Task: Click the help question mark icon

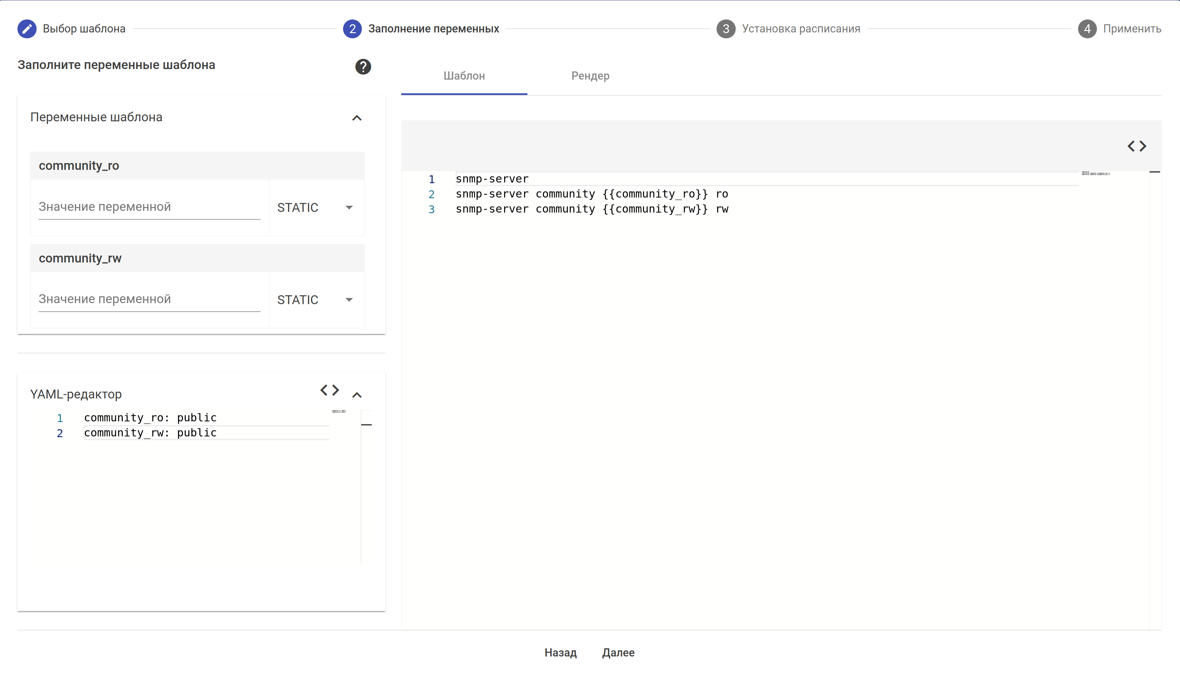Action: pyautogui.click(x=363, y=67)
